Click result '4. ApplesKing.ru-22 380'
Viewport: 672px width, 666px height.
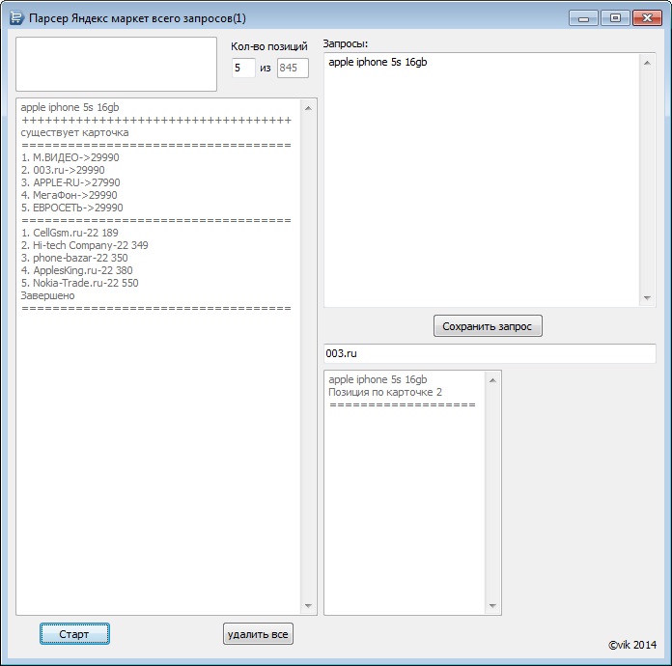[76, 270]
